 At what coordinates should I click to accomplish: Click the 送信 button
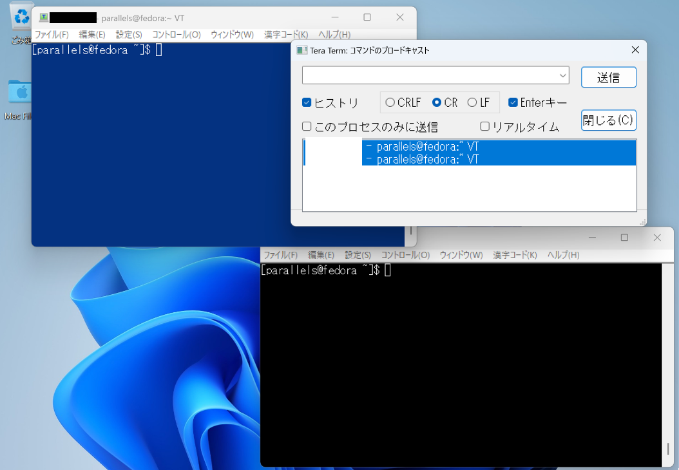pyautogui.click(x=608, y=77)
